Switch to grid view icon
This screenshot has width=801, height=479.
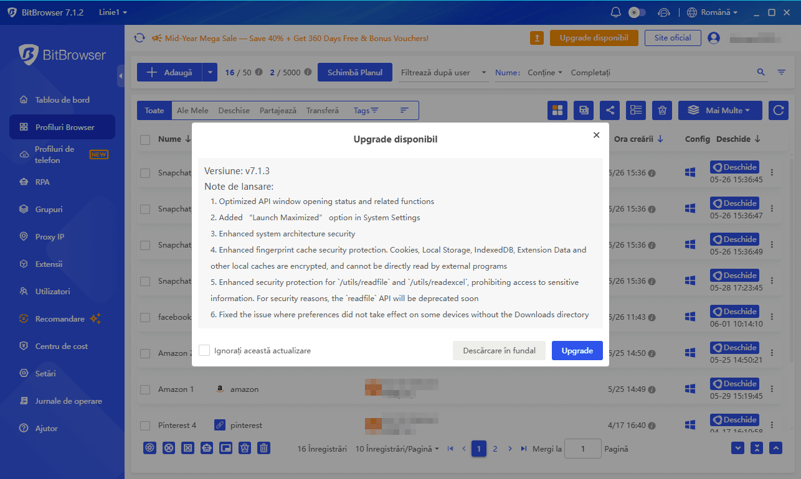(557, 110)
